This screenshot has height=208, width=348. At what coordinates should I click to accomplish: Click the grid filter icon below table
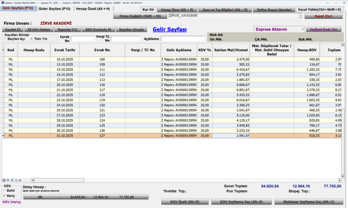[12, 180]
